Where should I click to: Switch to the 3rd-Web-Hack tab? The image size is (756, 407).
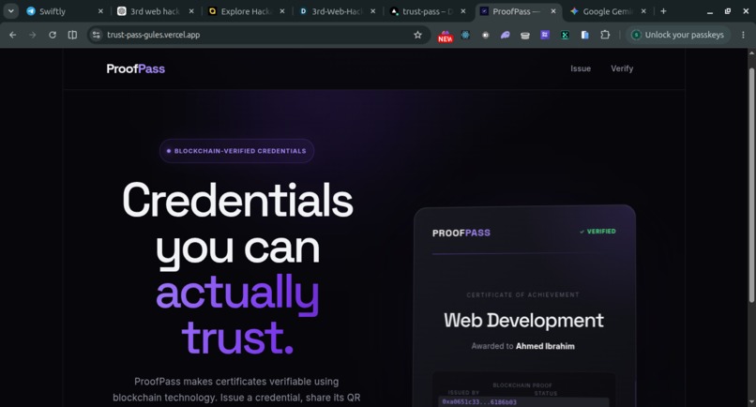pyautogui.click(x=337, y=11)
